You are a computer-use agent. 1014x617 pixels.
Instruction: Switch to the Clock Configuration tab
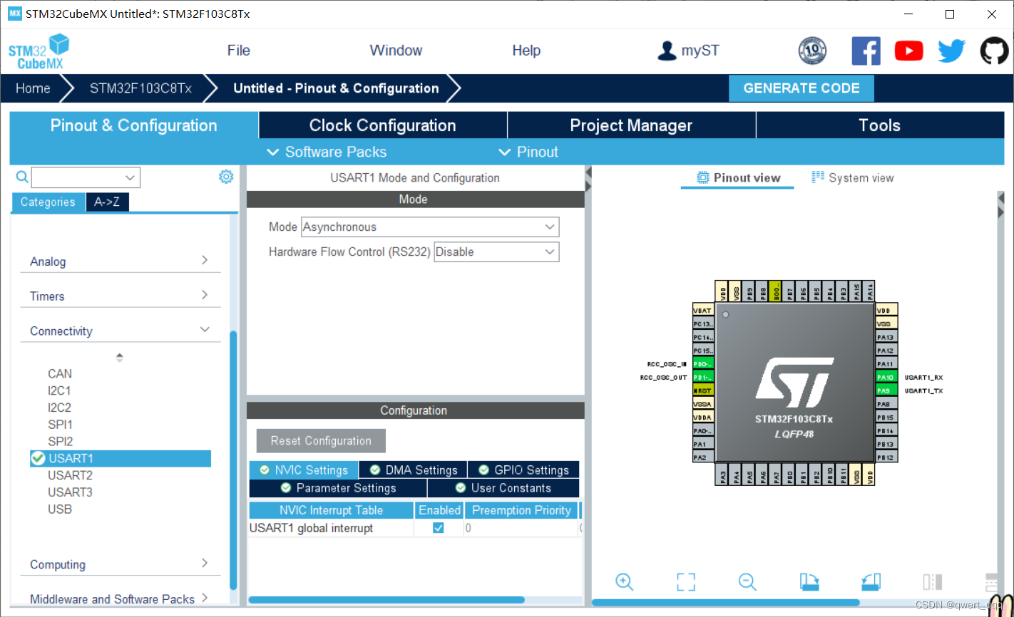383,125
